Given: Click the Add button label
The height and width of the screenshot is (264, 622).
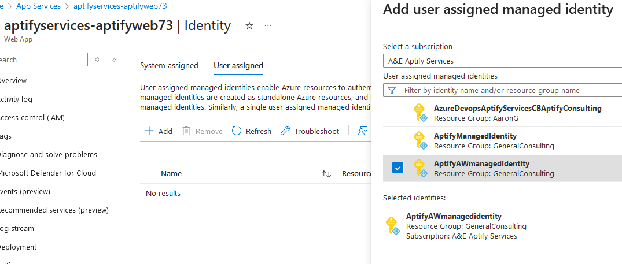Looking at the screenshot, I should click(165, 131).
